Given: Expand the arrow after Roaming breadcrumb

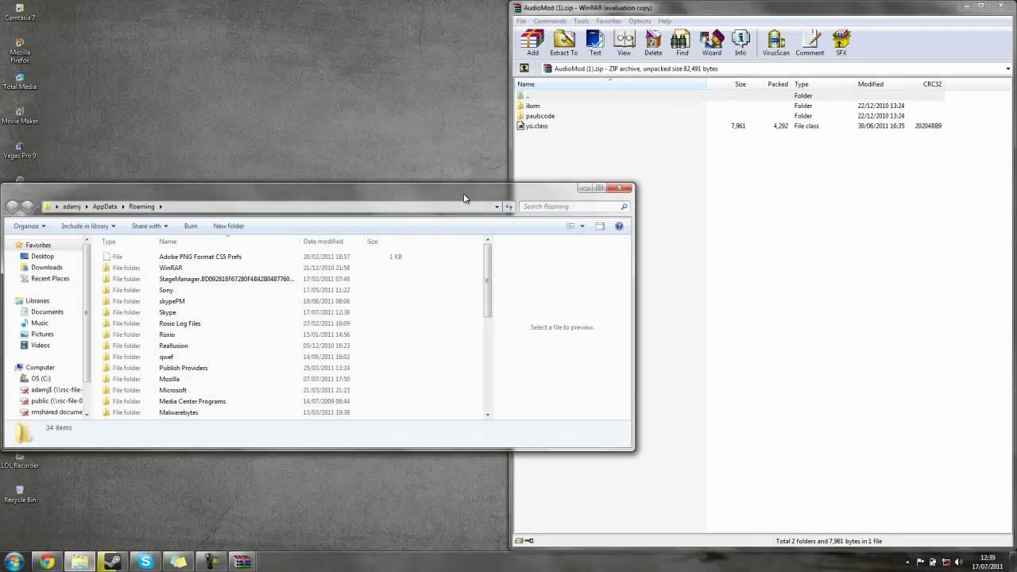Looking at the screenshot, I should pyautogui.click(x=160, y=207).
